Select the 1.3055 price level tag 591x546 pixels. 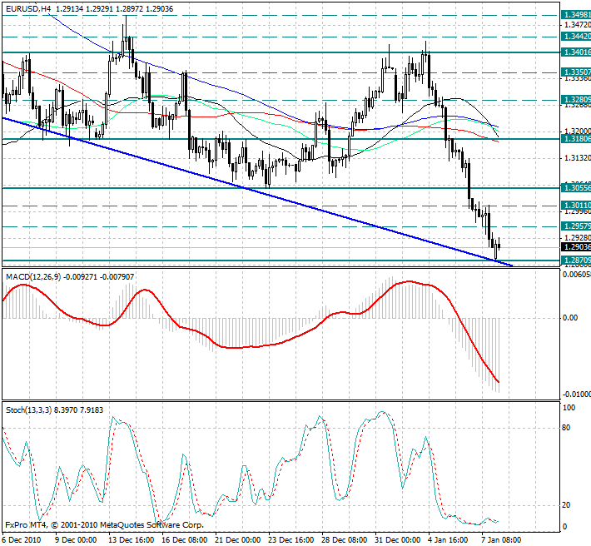tap(576, 188)
